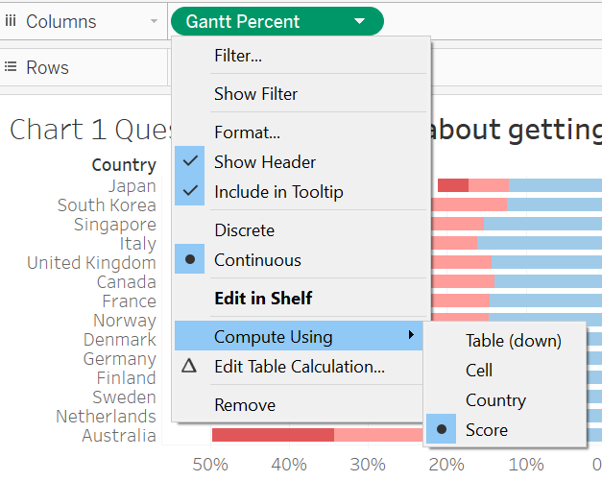This screenshot has width=602, height=481.
Task: Toggle the Show Header checkmark
Action: [190, 162]
